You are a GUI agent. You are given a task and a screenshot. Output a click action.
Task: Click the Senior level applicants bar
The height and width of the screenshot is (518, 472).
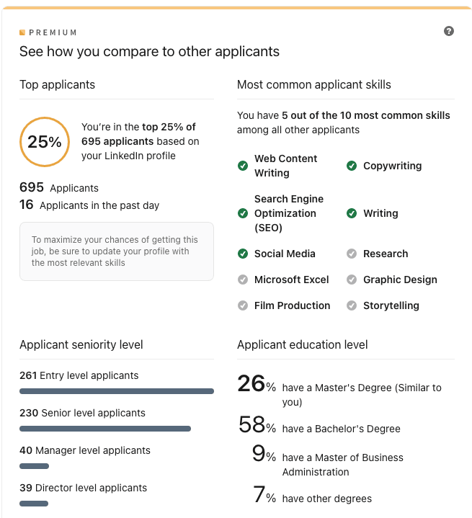pyautogui.click(x=105, y=429)
